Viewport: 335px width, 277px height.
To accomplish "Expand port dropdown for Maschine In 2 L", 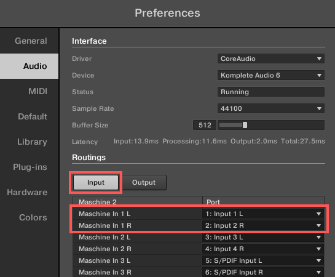I will pyautogui.click(x=263, y=237).
